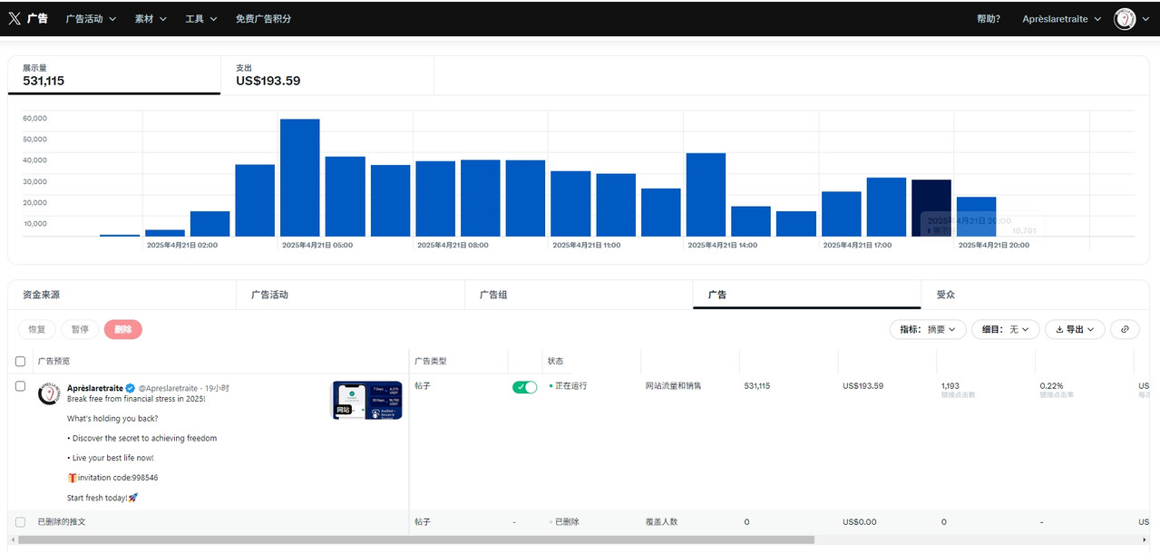Click the tallest chart bar at 05:00
Image resolution: width=1160 pixels, height=553 pixels.
[x=299, y=178]
